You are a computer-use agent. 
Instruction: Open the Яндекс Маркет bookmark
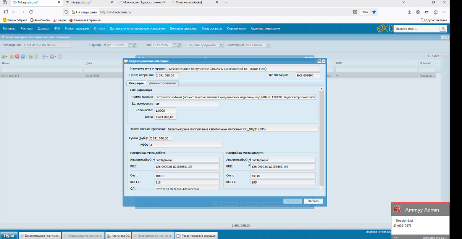15,20
